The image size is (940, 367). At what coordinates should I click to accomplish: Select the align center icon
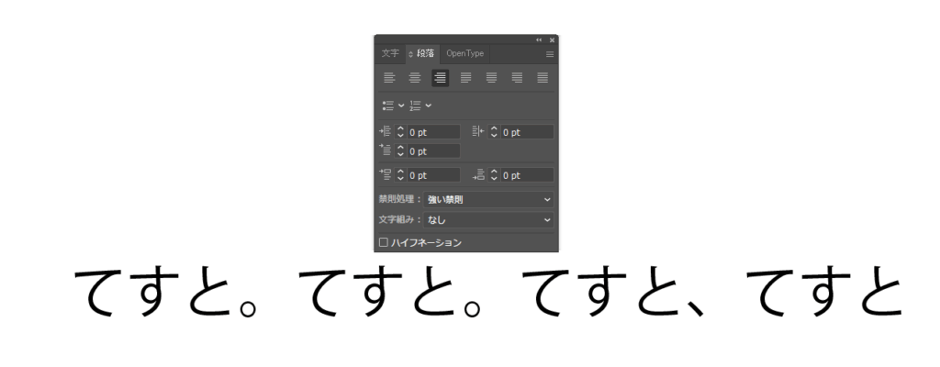point(415,78)
